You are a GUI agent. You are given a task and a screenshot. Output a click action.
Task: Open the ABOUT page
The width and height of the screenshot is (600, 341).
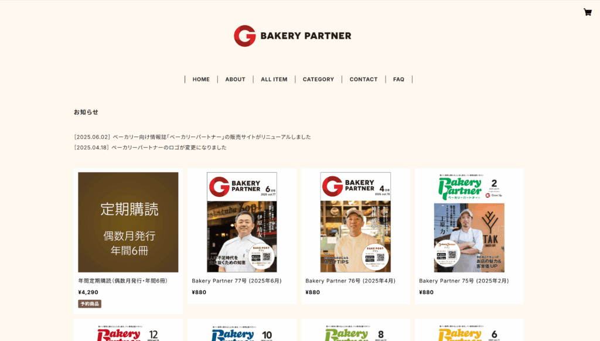tap(235, 79)
